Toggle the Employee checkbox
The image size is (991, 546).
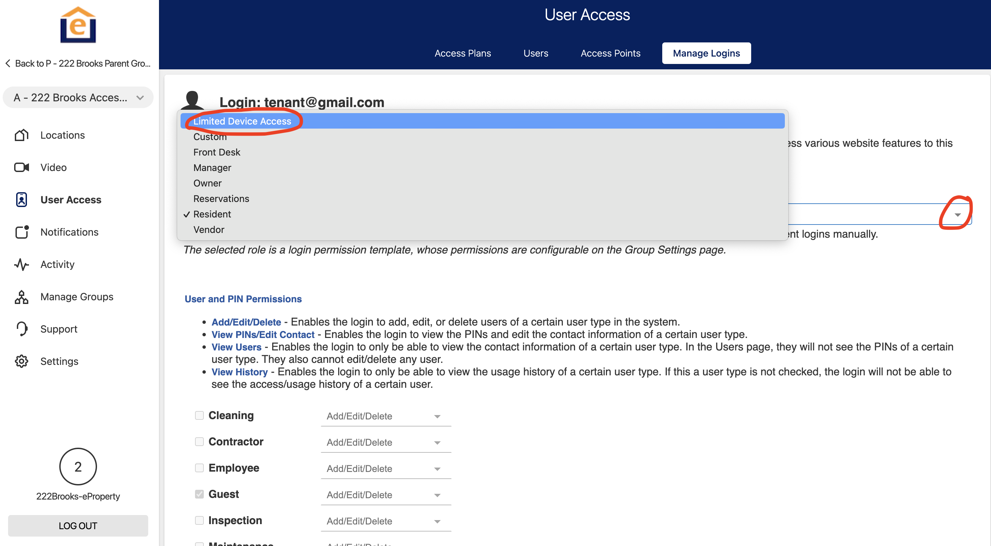(x=199, y=468)
